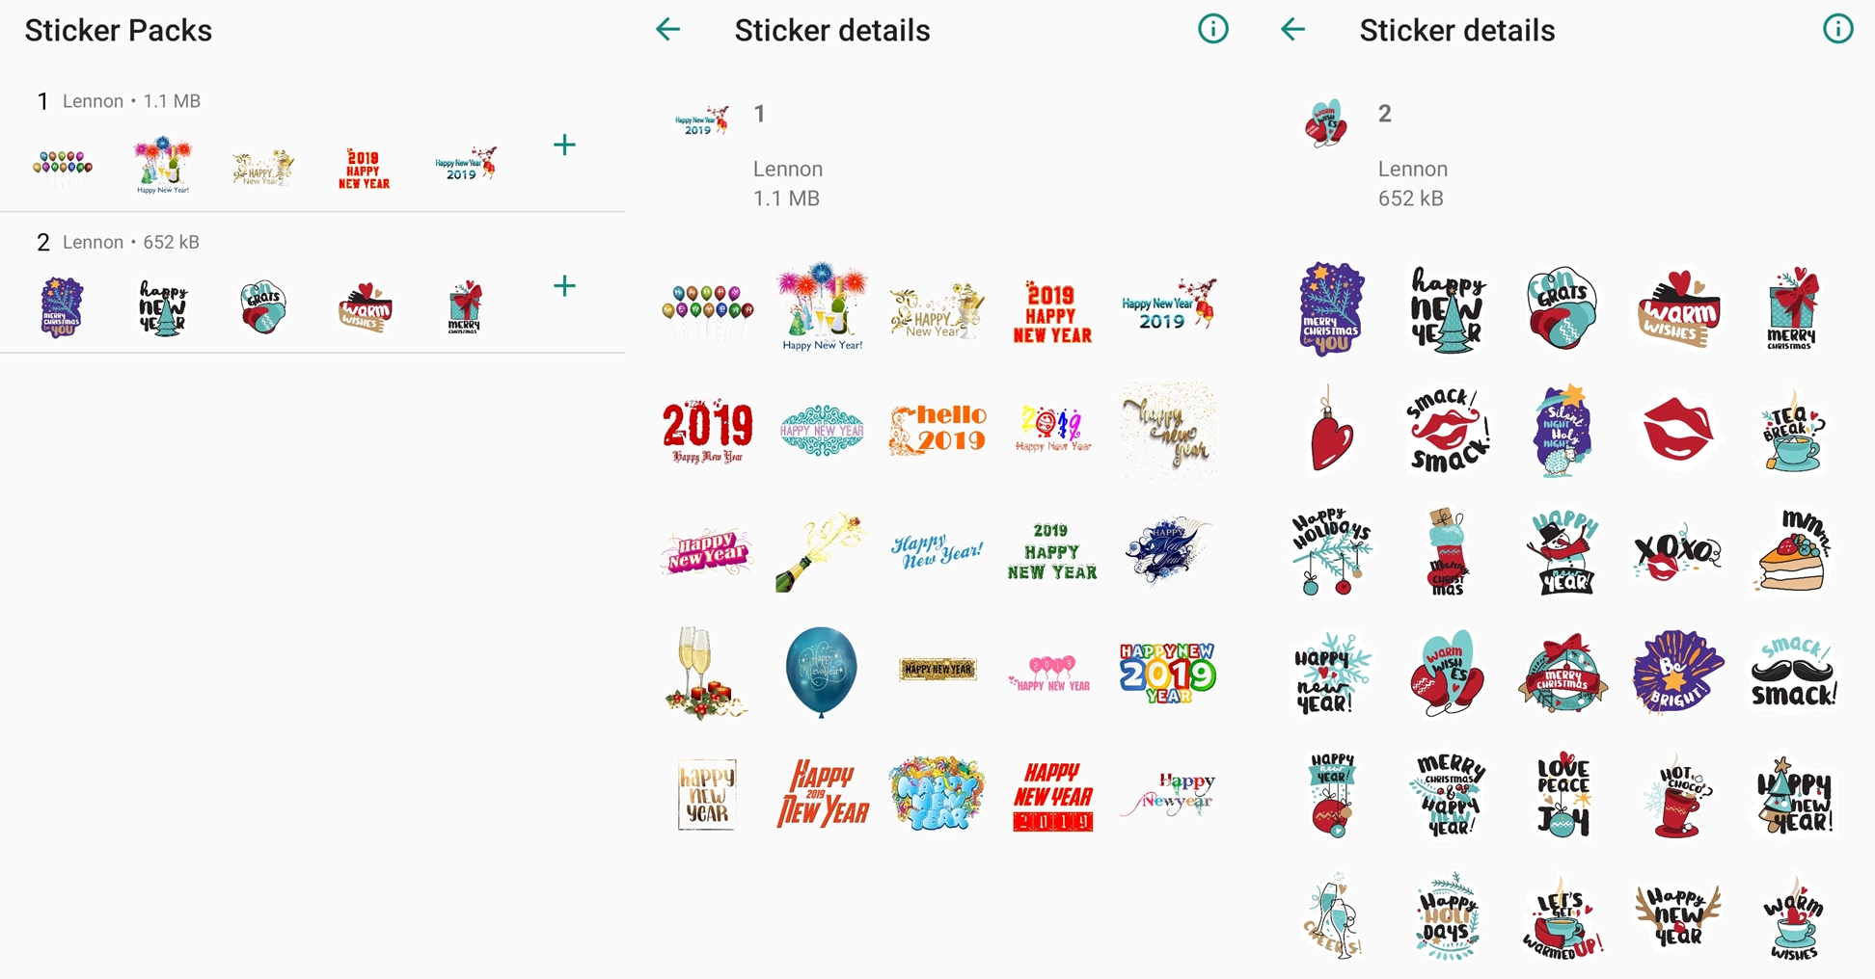Choose the 'Hot Choco' red mug sticker
Viewport: 1875px width, 979px height.
[1676, 795]
